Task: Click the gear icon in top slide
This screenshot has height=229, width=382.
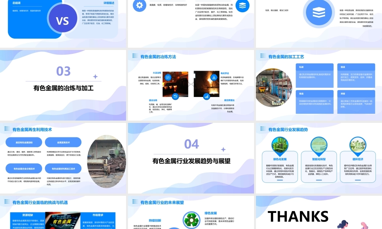Action: pyautogui.click(x=139, y=5)
